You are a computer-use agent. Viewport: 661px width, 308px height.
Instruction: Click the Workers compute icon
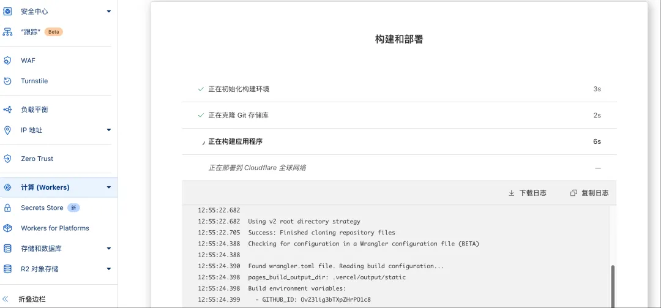(x=7, y=187)
